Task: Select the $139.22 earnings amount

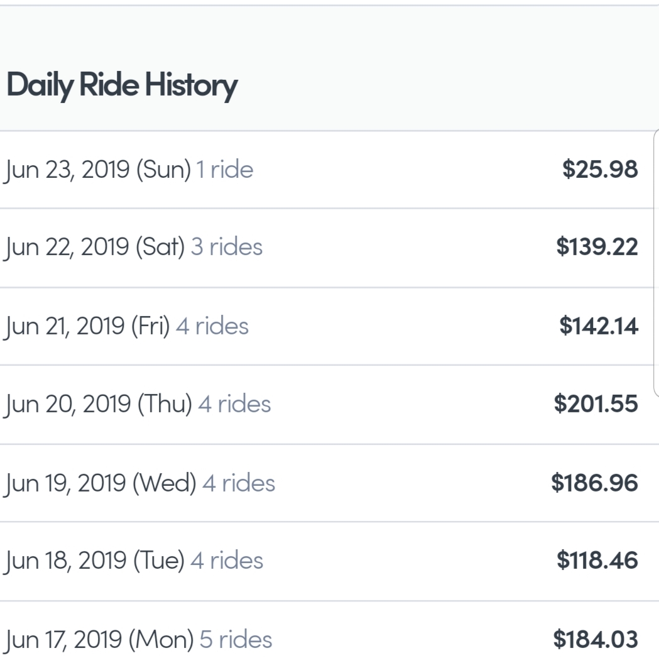Action: 597,248
